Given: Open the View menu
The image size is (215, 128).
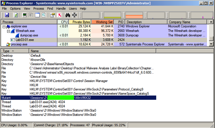Looking at the screenshot, I should pyautogui.click(x=27, y=8).
